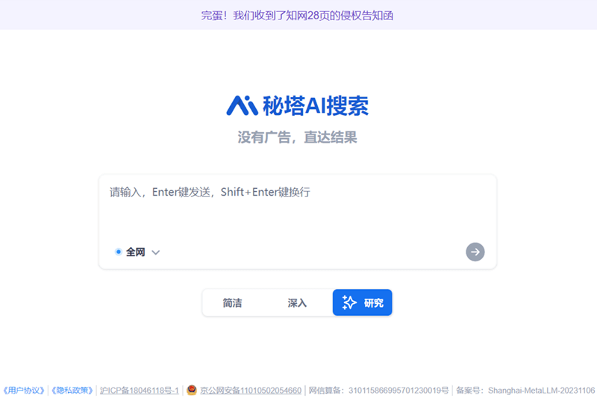The image size is (597, 407).
Task: Expand the 全网 scope dropdown chevron
Action: (x=156, y=252)
